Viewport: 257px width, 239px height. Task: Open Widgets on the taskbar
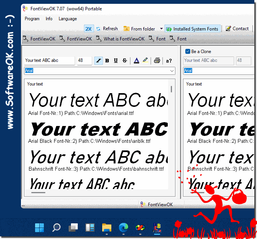[90, 228]
